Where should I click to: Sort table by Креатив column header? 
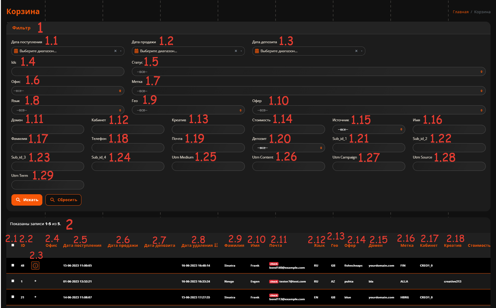[452, 246]
